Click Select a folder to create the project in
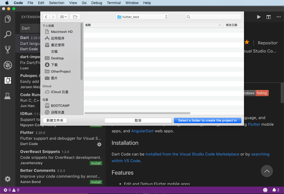Image resolution: width=284 pixels, height=194 pixels. tap(208, 121)
